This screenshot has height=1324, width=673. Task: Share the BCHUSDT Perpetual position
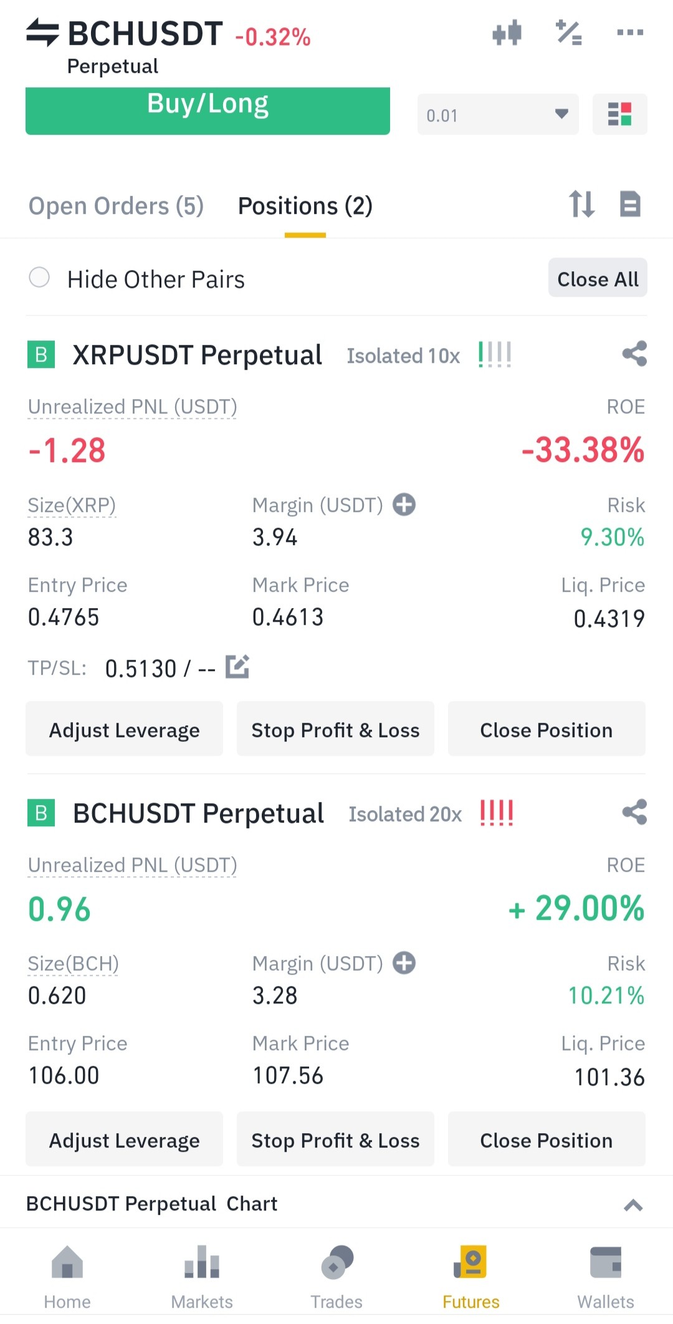(634, 812)
